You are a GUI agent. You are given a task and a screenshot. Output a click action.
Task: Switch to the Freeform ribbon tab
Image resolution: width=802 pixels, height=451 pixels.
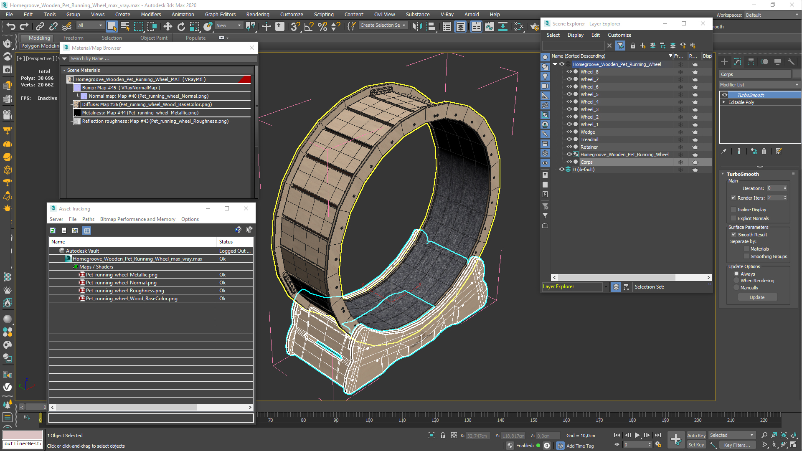click(x=73, y=38)
